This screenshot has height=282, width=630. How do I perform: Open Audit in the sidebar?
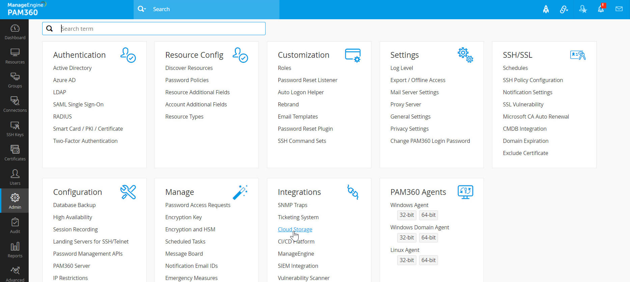coord(15,226)
